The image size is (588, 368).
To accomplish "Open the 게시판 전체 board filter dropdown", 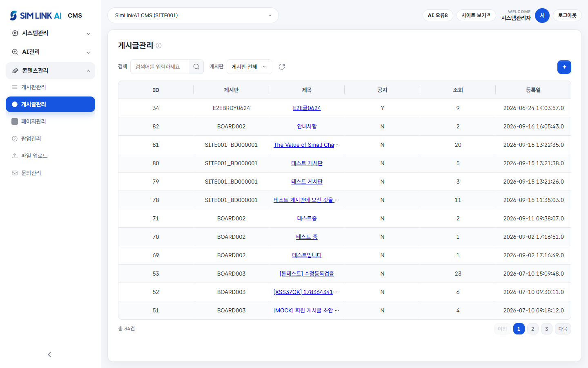I will pos(249,67).
